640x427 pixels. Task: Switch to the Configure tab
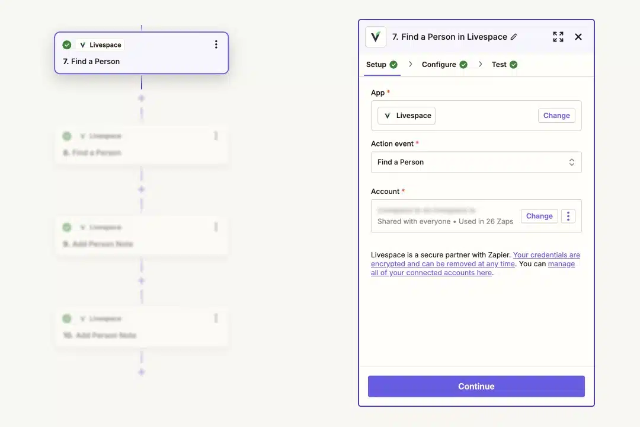point(444,65)
